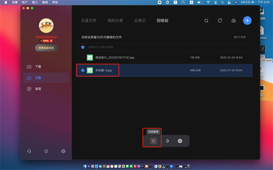The height and width of the screenshot is (170, 273).
Task: Click the 共2个文件 count label
Action: coord(240,37)
